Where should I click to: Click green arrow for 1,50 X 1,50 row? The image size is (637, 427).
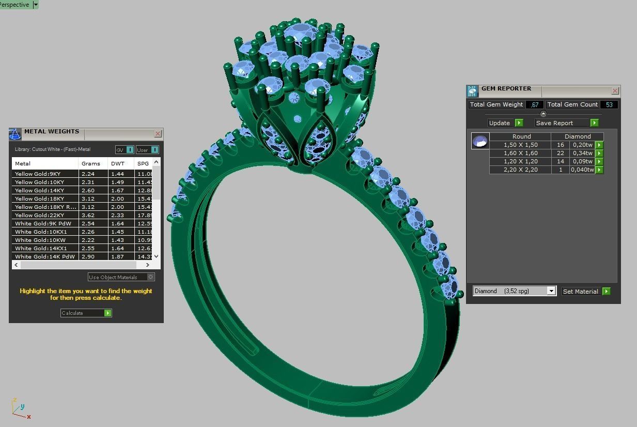coord(599,145)
